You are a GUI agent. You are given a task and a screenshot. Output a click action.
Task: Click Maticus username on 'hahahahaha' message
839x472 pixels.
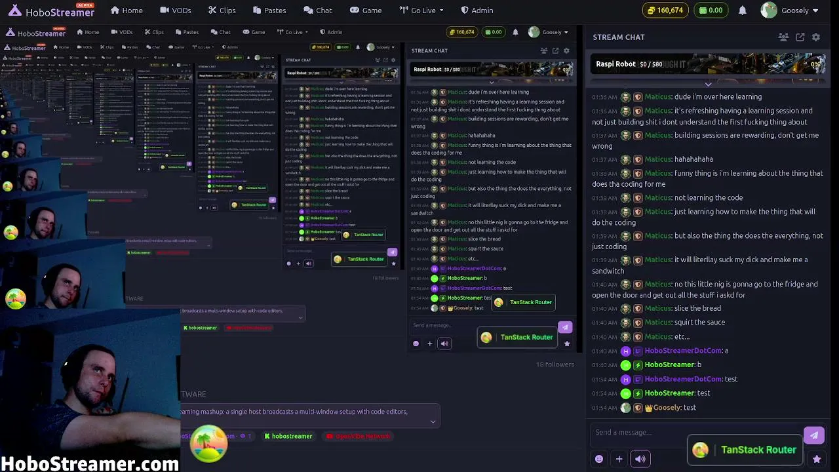[x=658, y=159]
